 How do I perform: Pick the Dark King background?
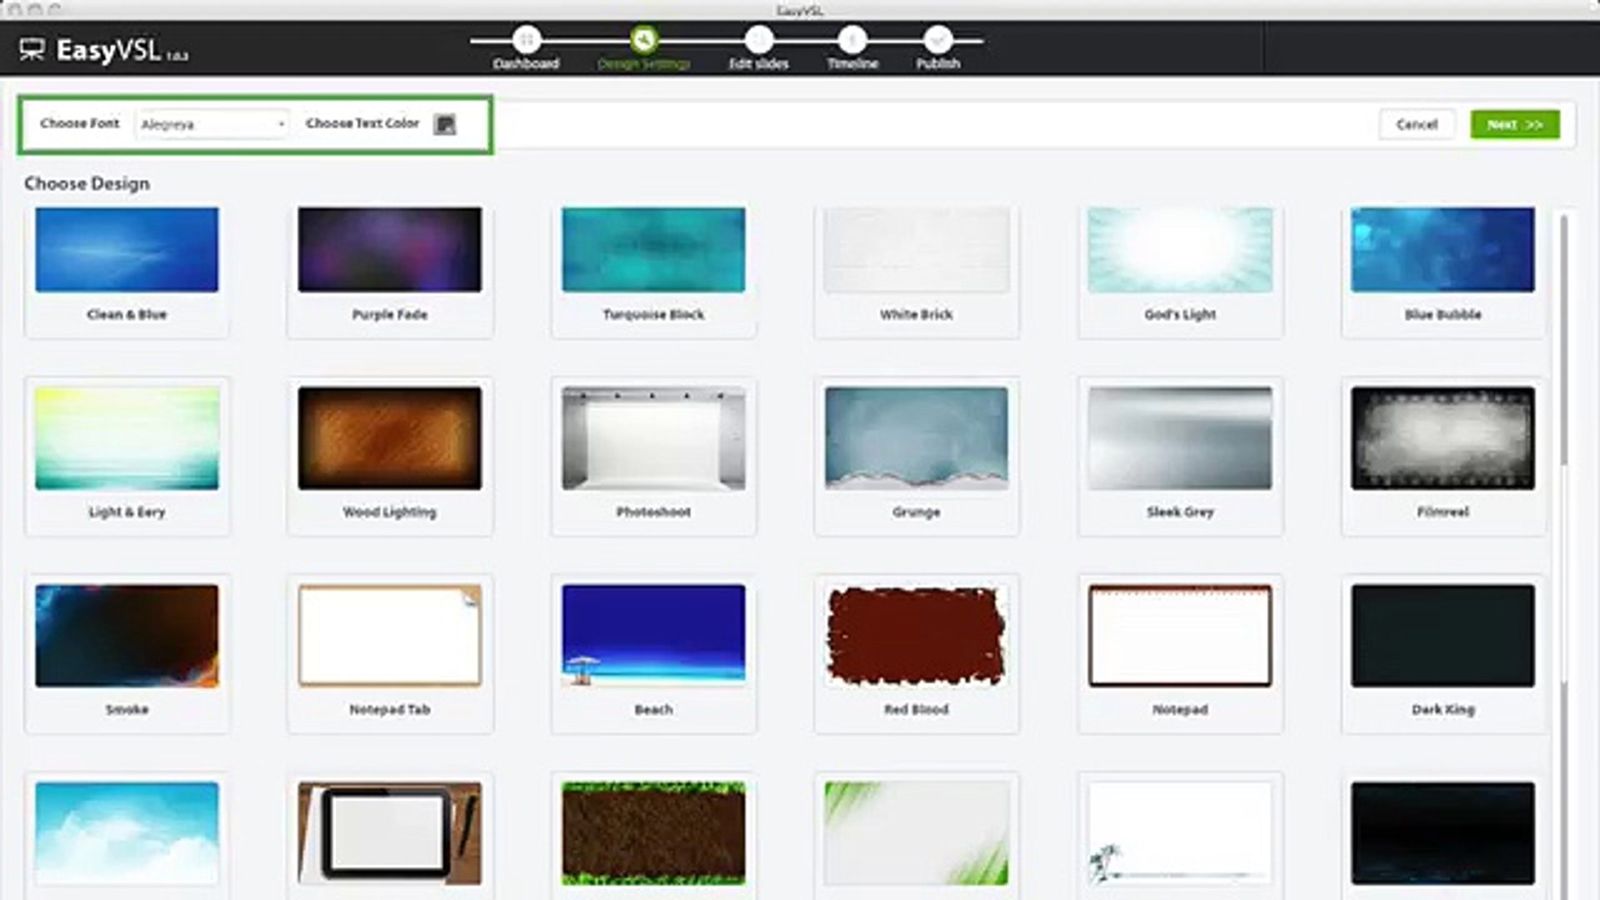pos(1442,636)
